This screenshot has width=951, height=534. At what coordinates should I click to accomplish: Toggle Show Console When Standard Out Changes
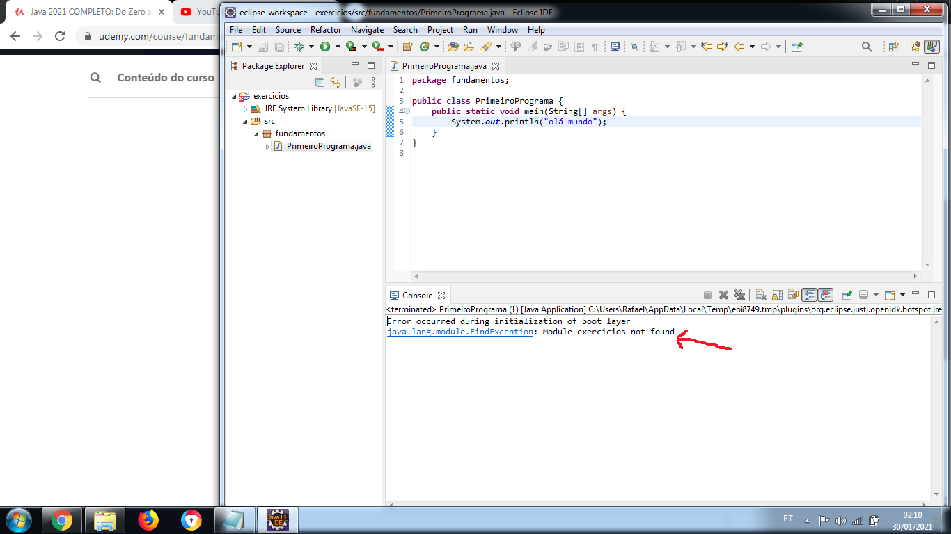(x=809, y=295)
